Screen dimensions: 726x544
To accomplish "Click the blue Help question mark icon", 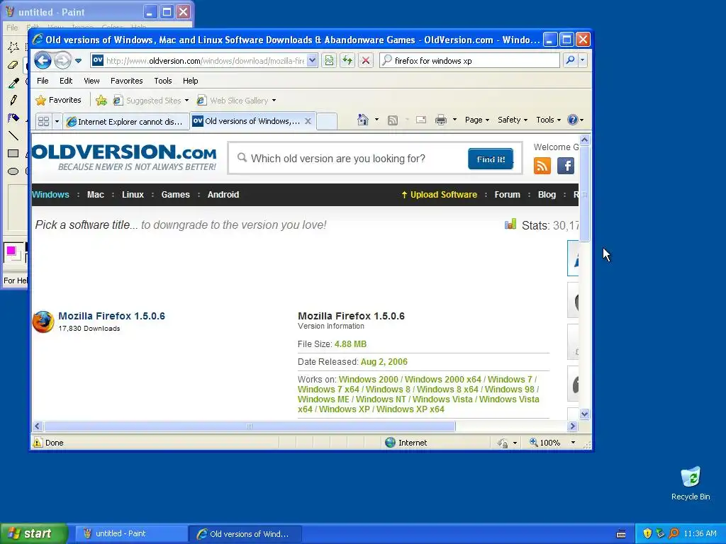I will 573,120.
